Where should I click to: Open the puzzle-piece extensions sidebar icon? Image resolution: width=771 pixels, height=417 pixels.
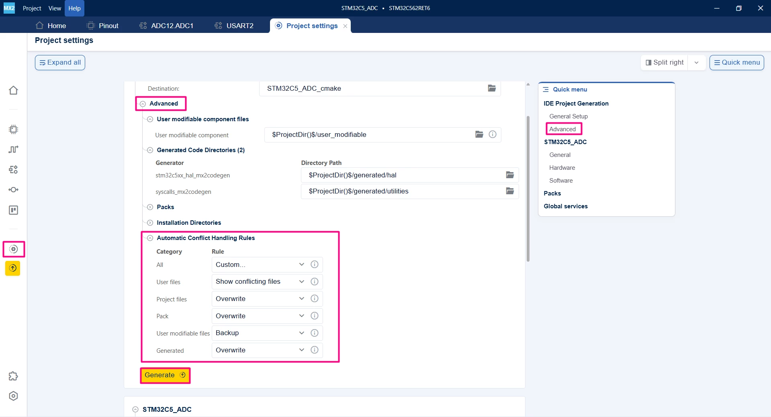coord(13,376)
